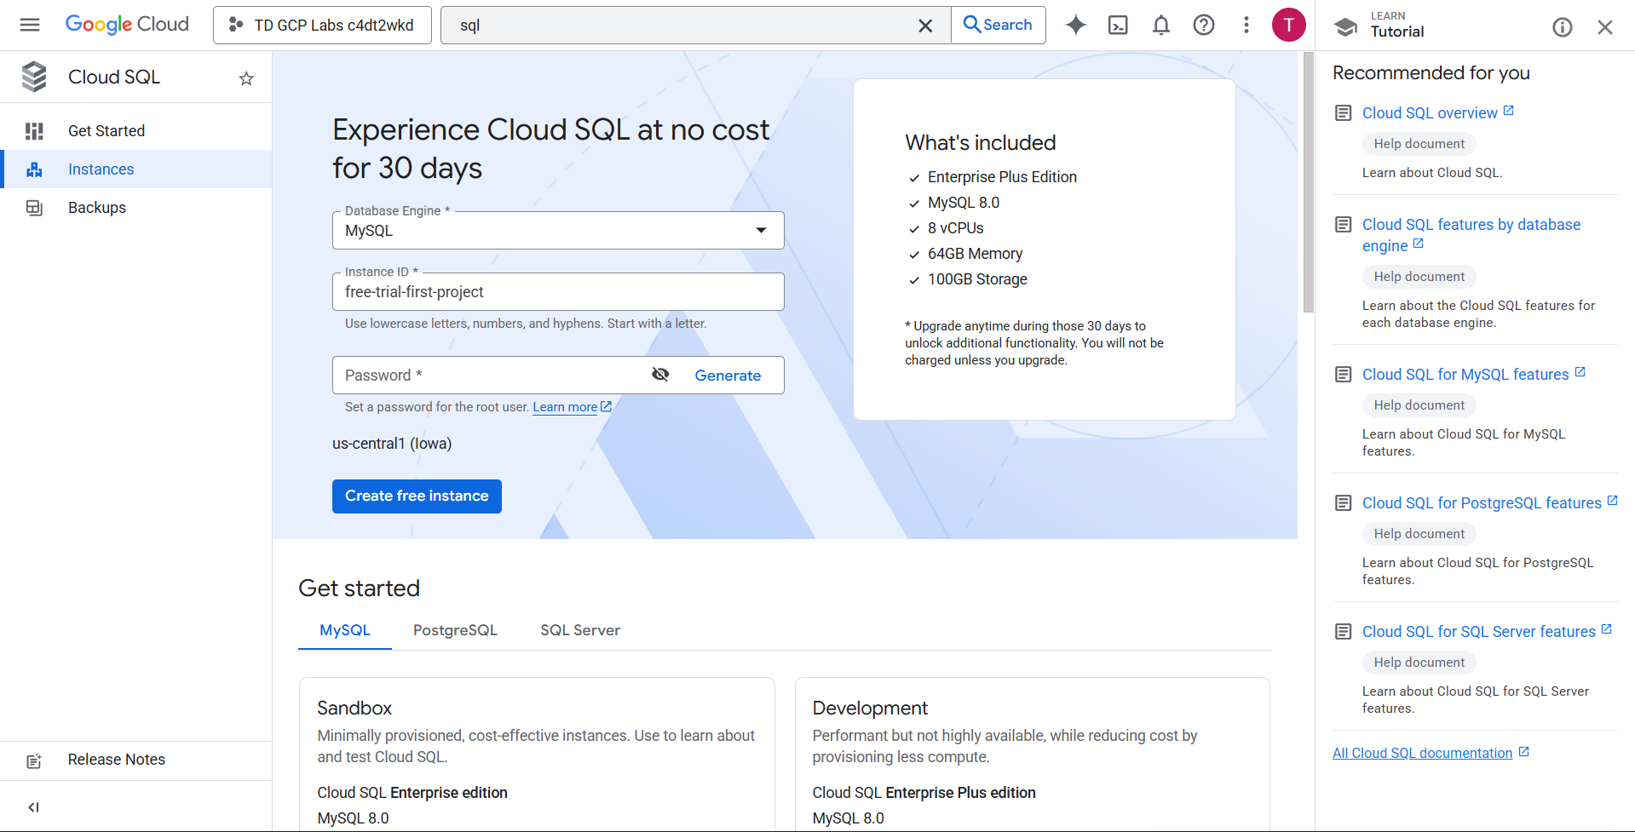The image size is (1635, 832).
Task: Open the TD GCP Labs project picker
Action: tap(322, 26)
